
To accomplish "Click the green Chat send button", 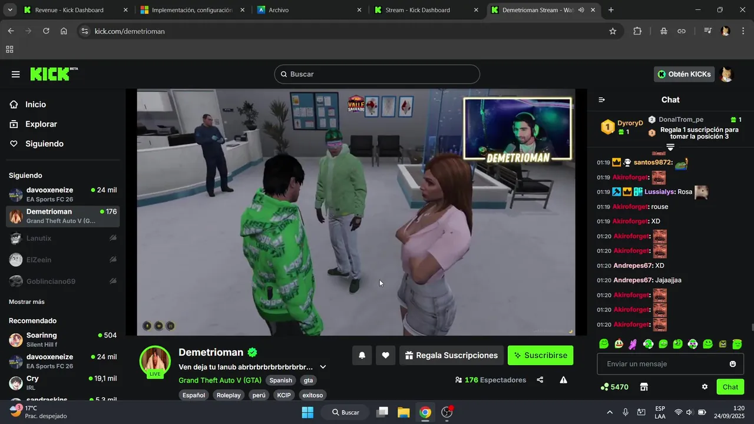I will (730, 387).
